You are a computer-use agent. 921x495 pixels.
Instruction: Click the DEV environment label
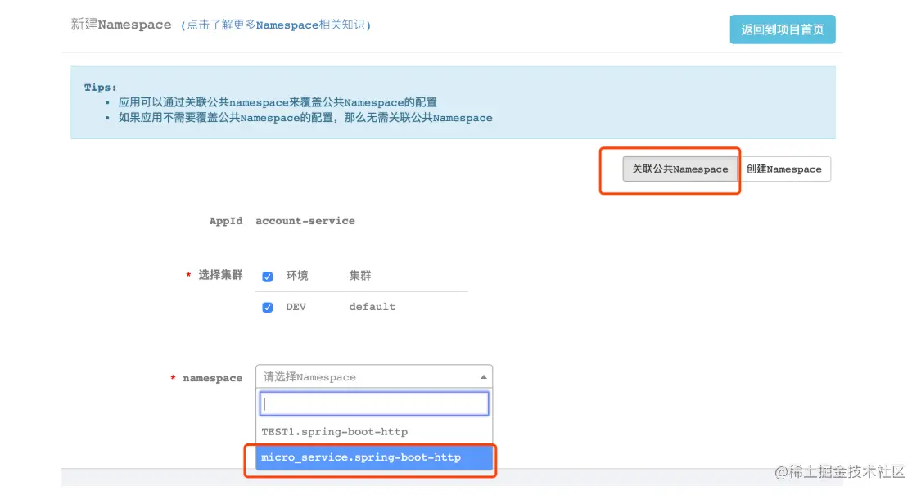pyautogui.click(x=296, y=307)
